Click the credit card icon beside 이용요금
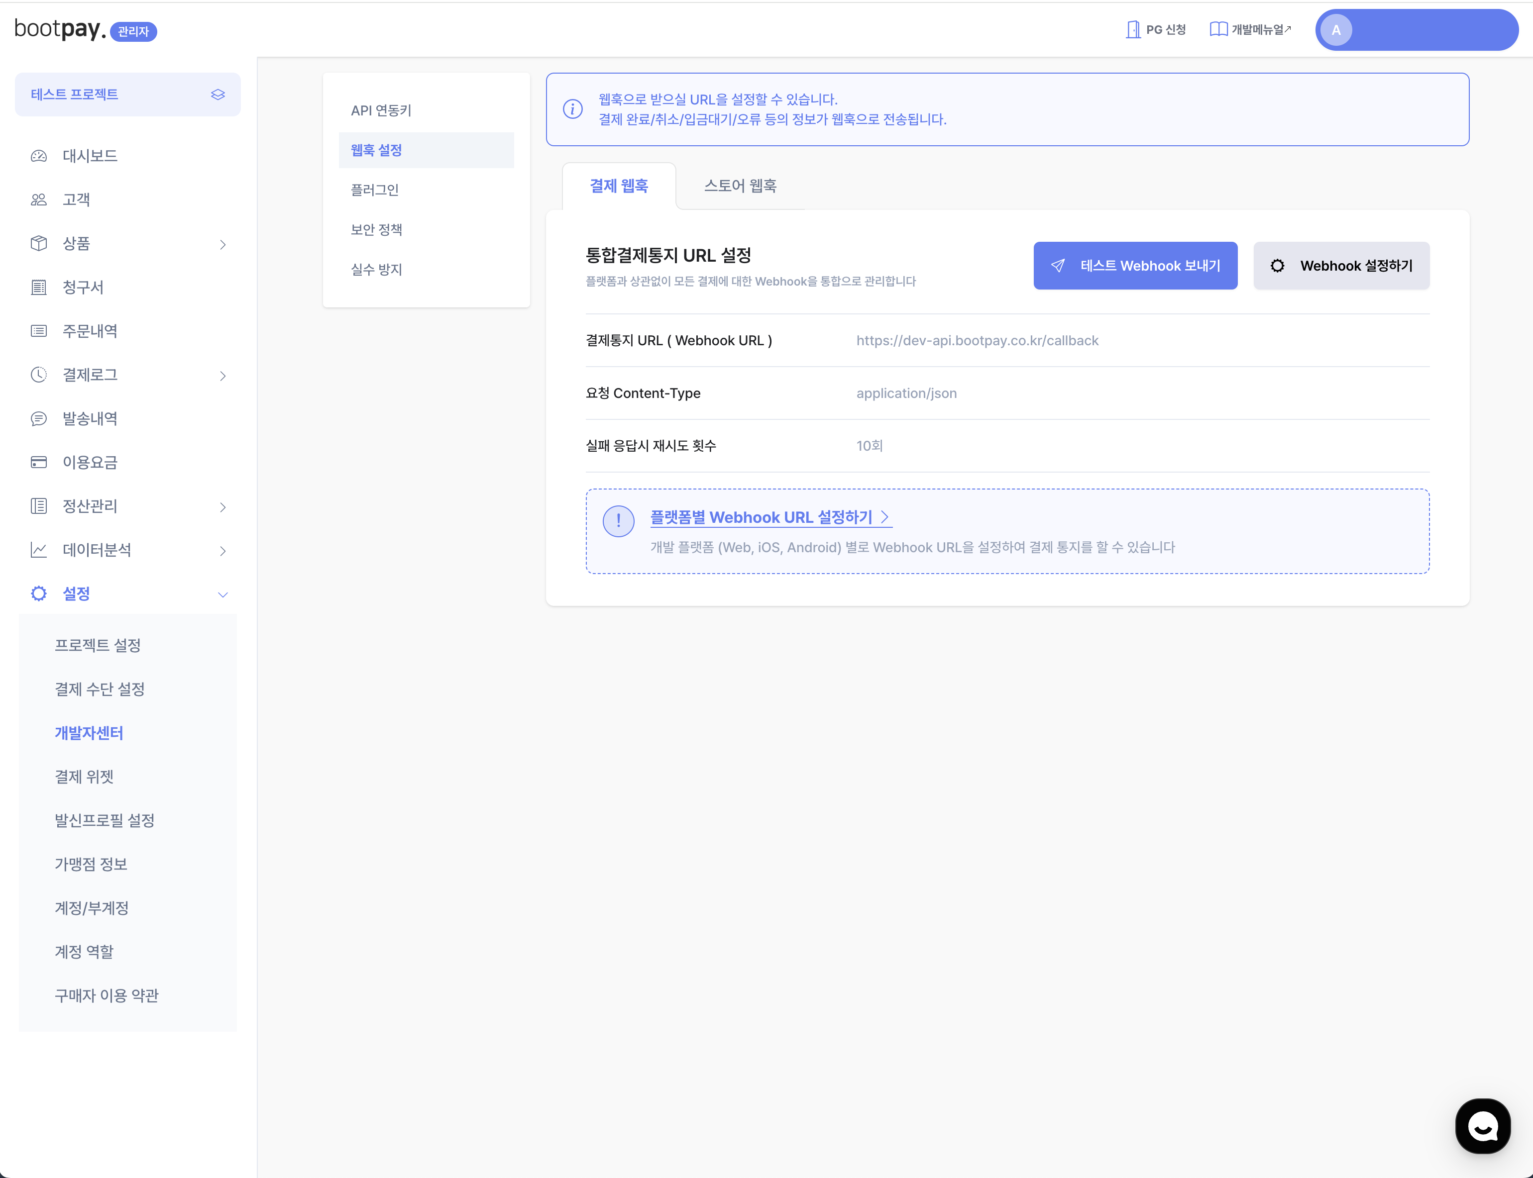Image resolution: width=1533 pixels, height=1178 pixels. [39, 462]
